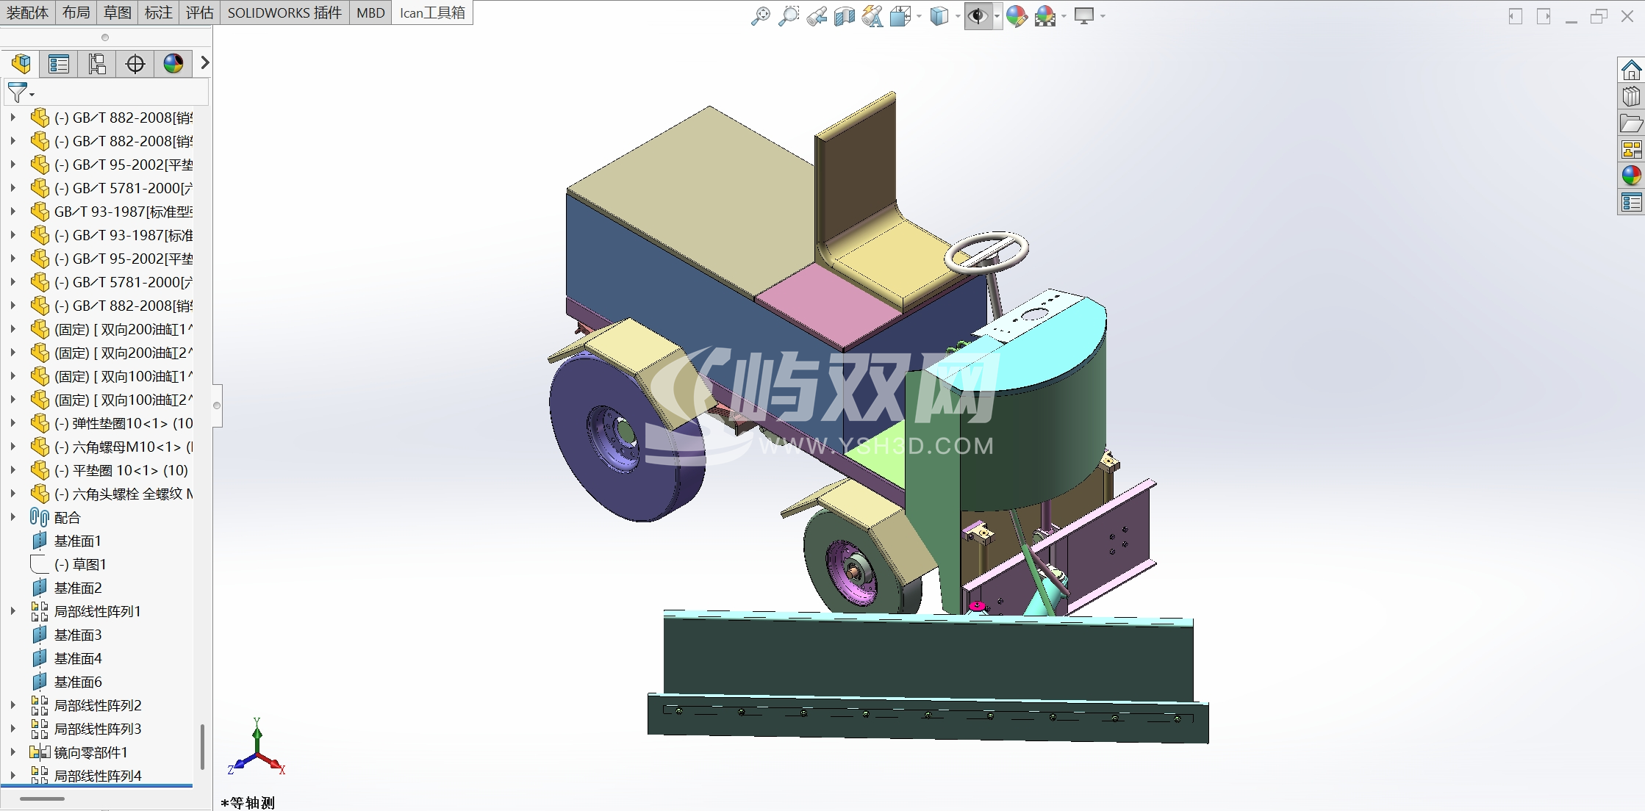Select 镜向零部件1 in the tree
Image resolution: width=1645 pixels, height=811 pixels.
[x=90, y=752]
